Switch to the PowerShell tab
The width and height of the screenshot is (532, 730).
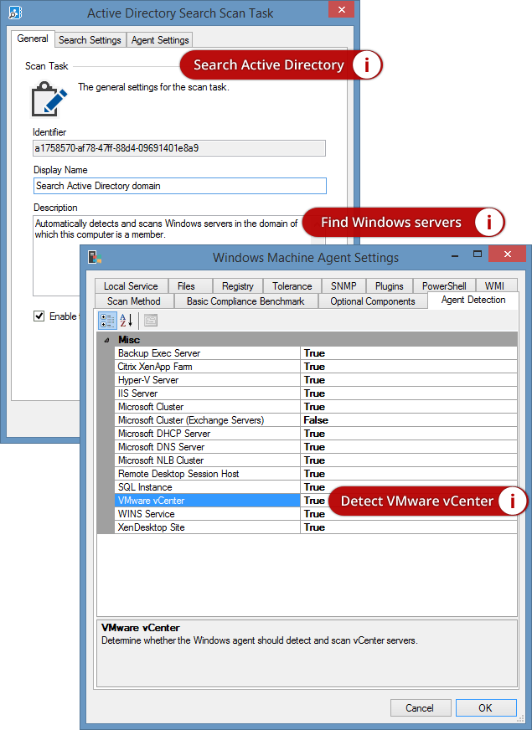pyautogui.click(x=444, y=285)
